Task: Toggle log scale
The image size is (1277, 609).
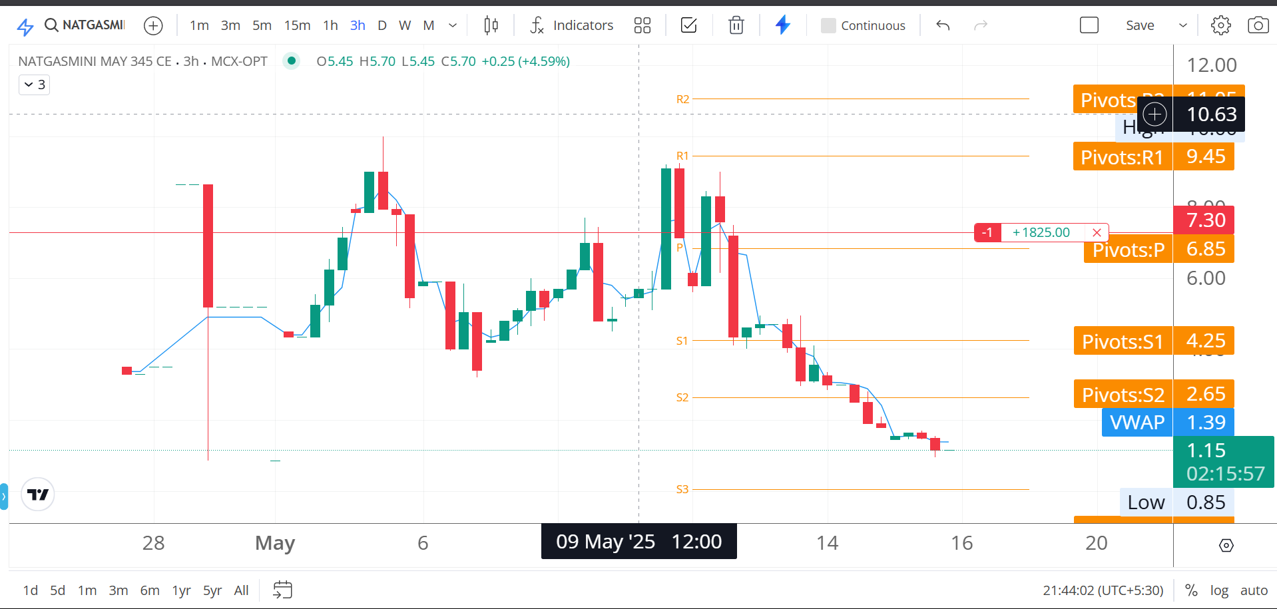Action: [1219, 590]
